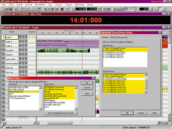Mute the audio 2 track

click(20, 37)
